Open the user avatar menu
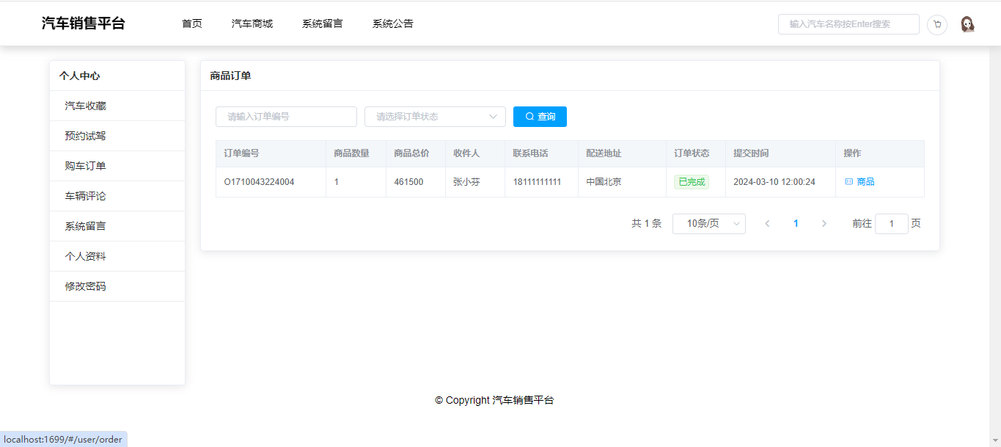The image size is (1001, 447). [967, 24]
